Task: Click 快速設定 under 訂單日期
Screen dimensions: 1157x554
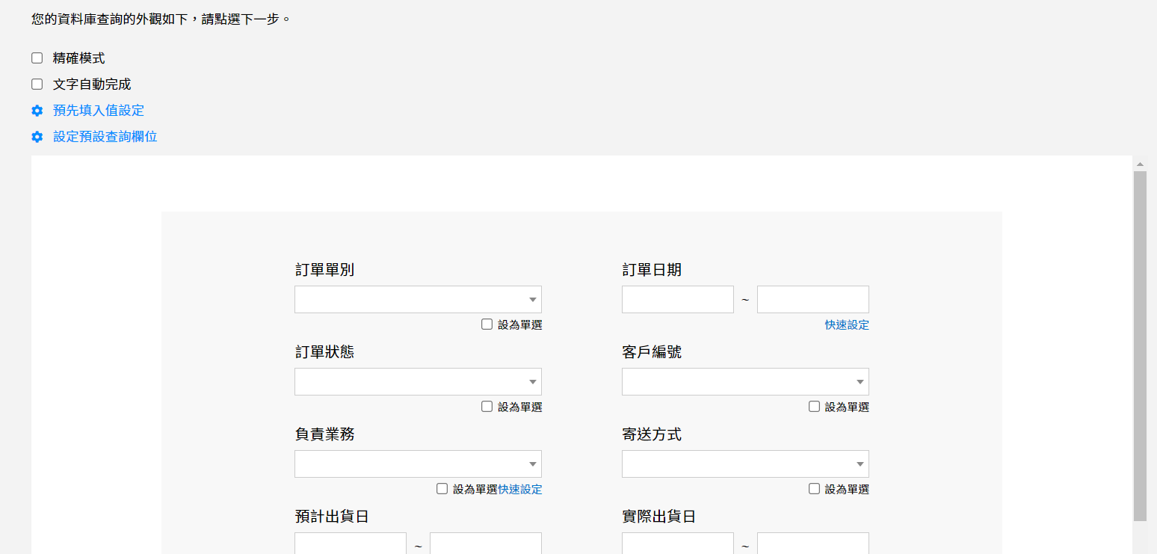Action: pos(847,324)
